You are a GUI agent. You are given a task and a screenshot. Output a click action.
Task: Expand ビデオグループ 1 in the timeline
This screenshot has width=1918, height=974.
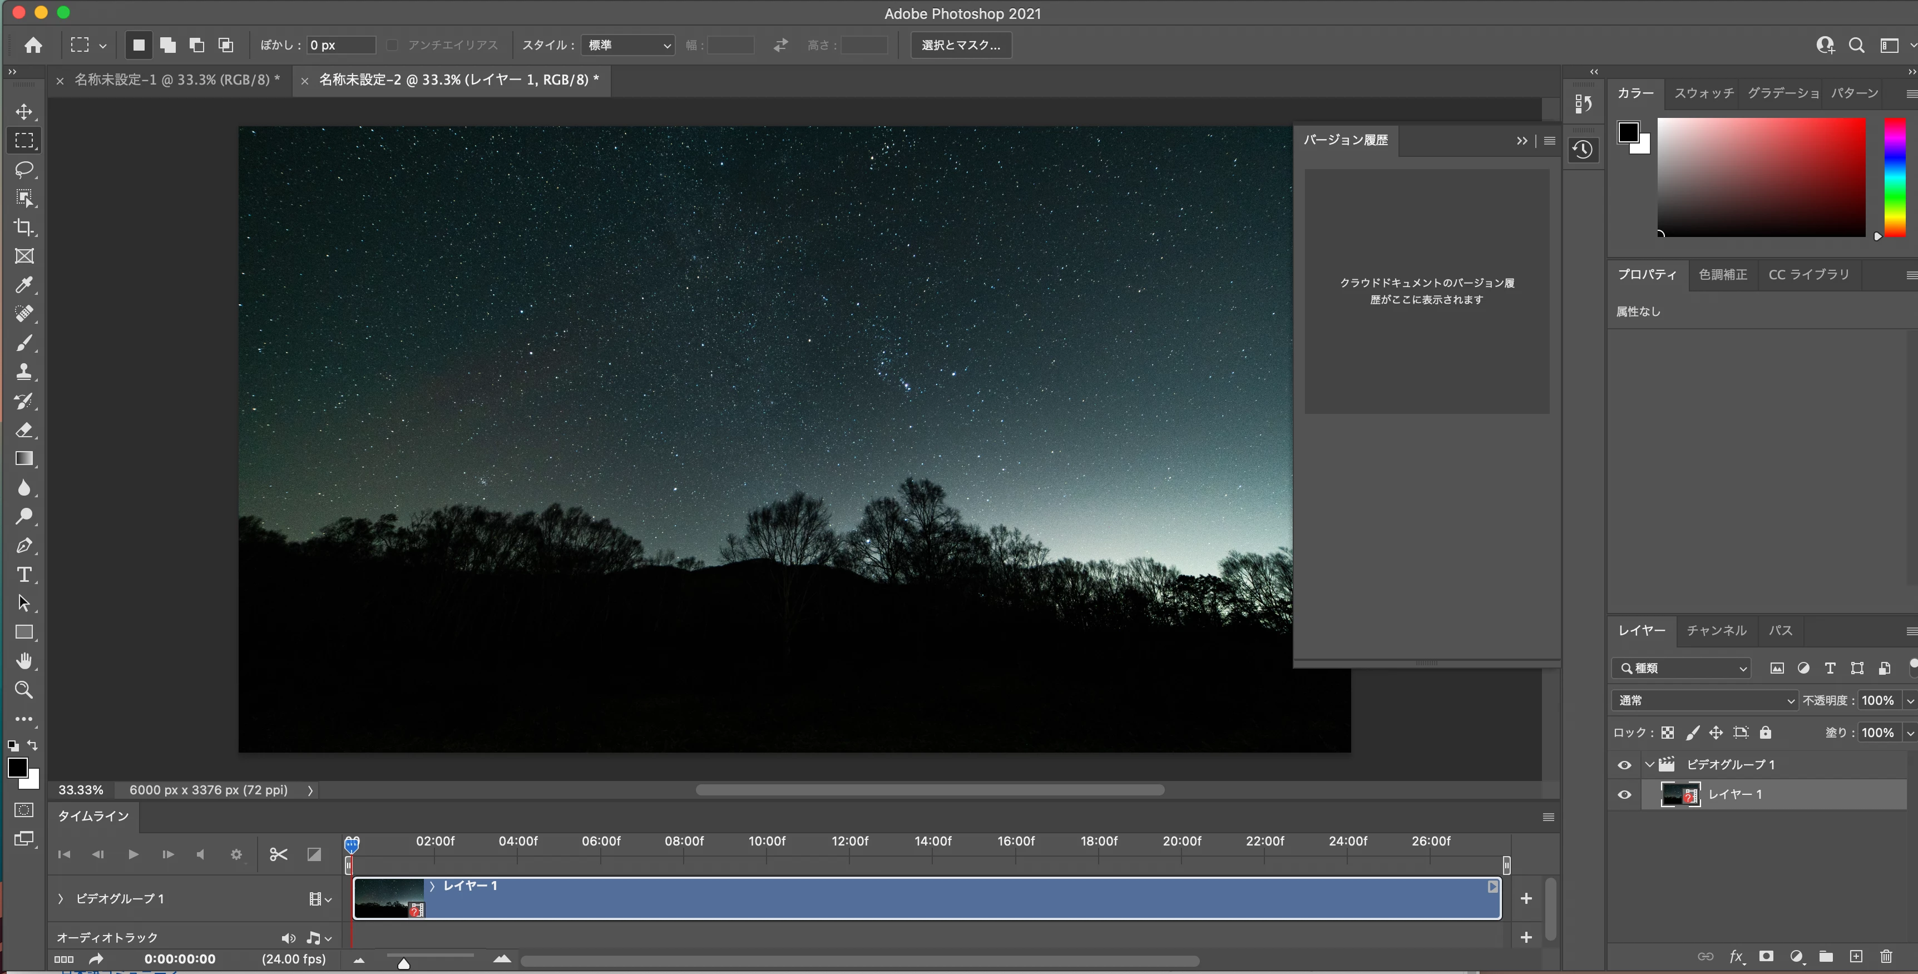61,899
